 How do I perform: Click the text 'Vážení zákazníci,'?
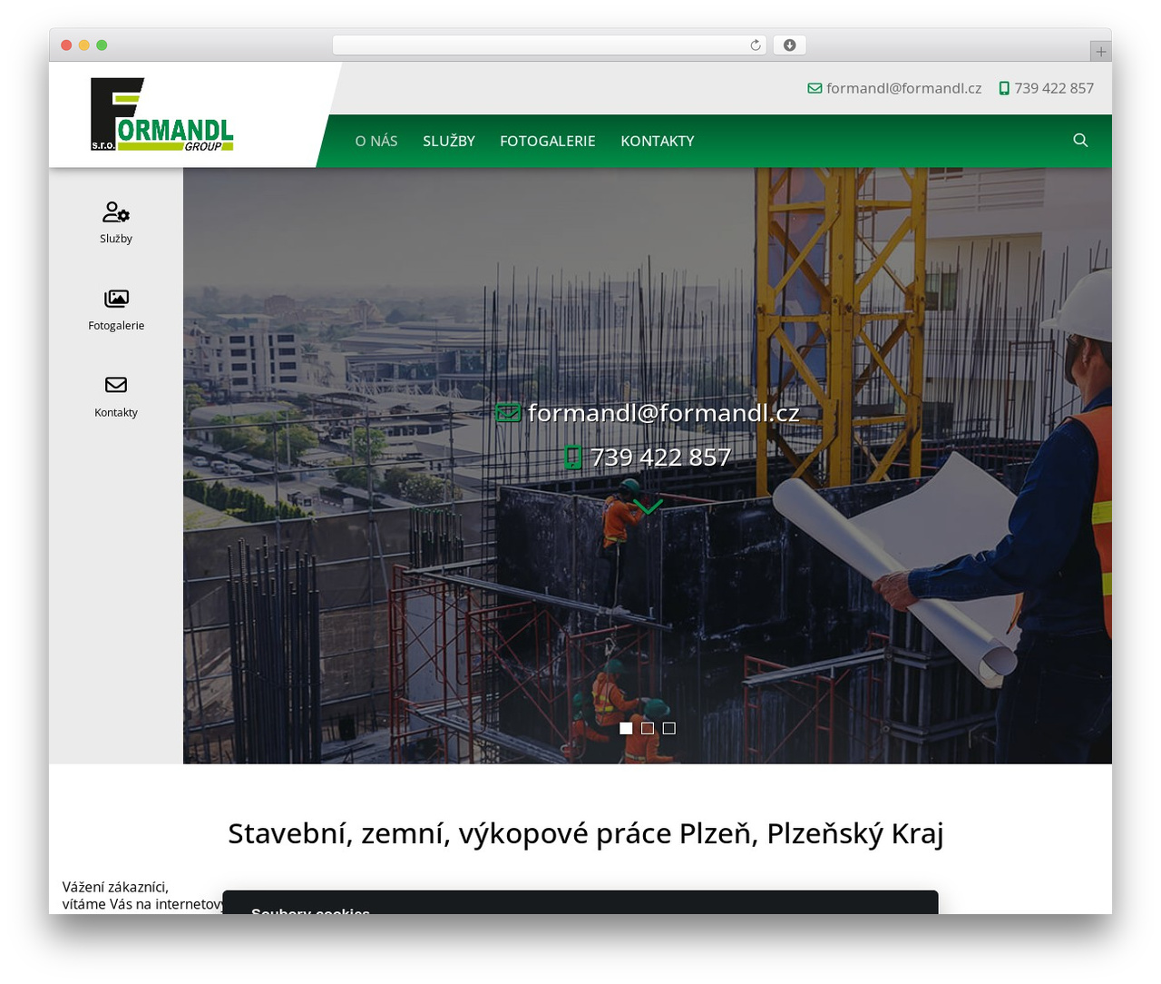coord(115,887)
